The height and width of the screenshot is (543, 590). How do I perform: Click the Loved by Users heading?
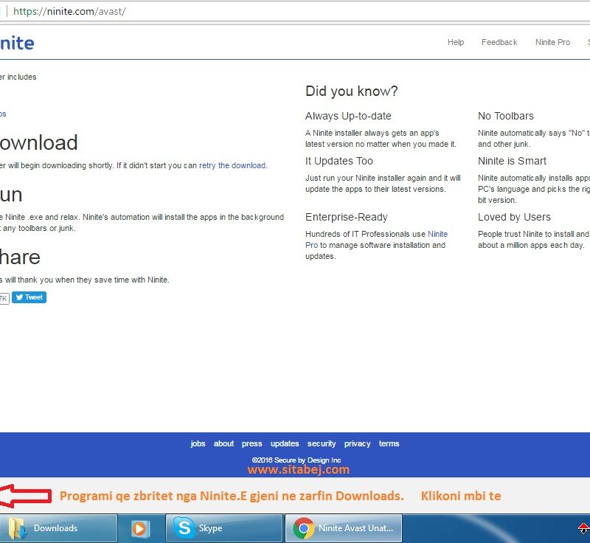pyautogui.click(x=514, y=217)
